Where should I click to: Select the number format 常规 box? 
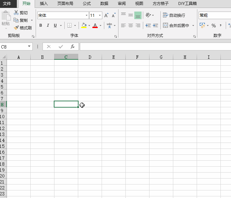[x=215, y=15]
